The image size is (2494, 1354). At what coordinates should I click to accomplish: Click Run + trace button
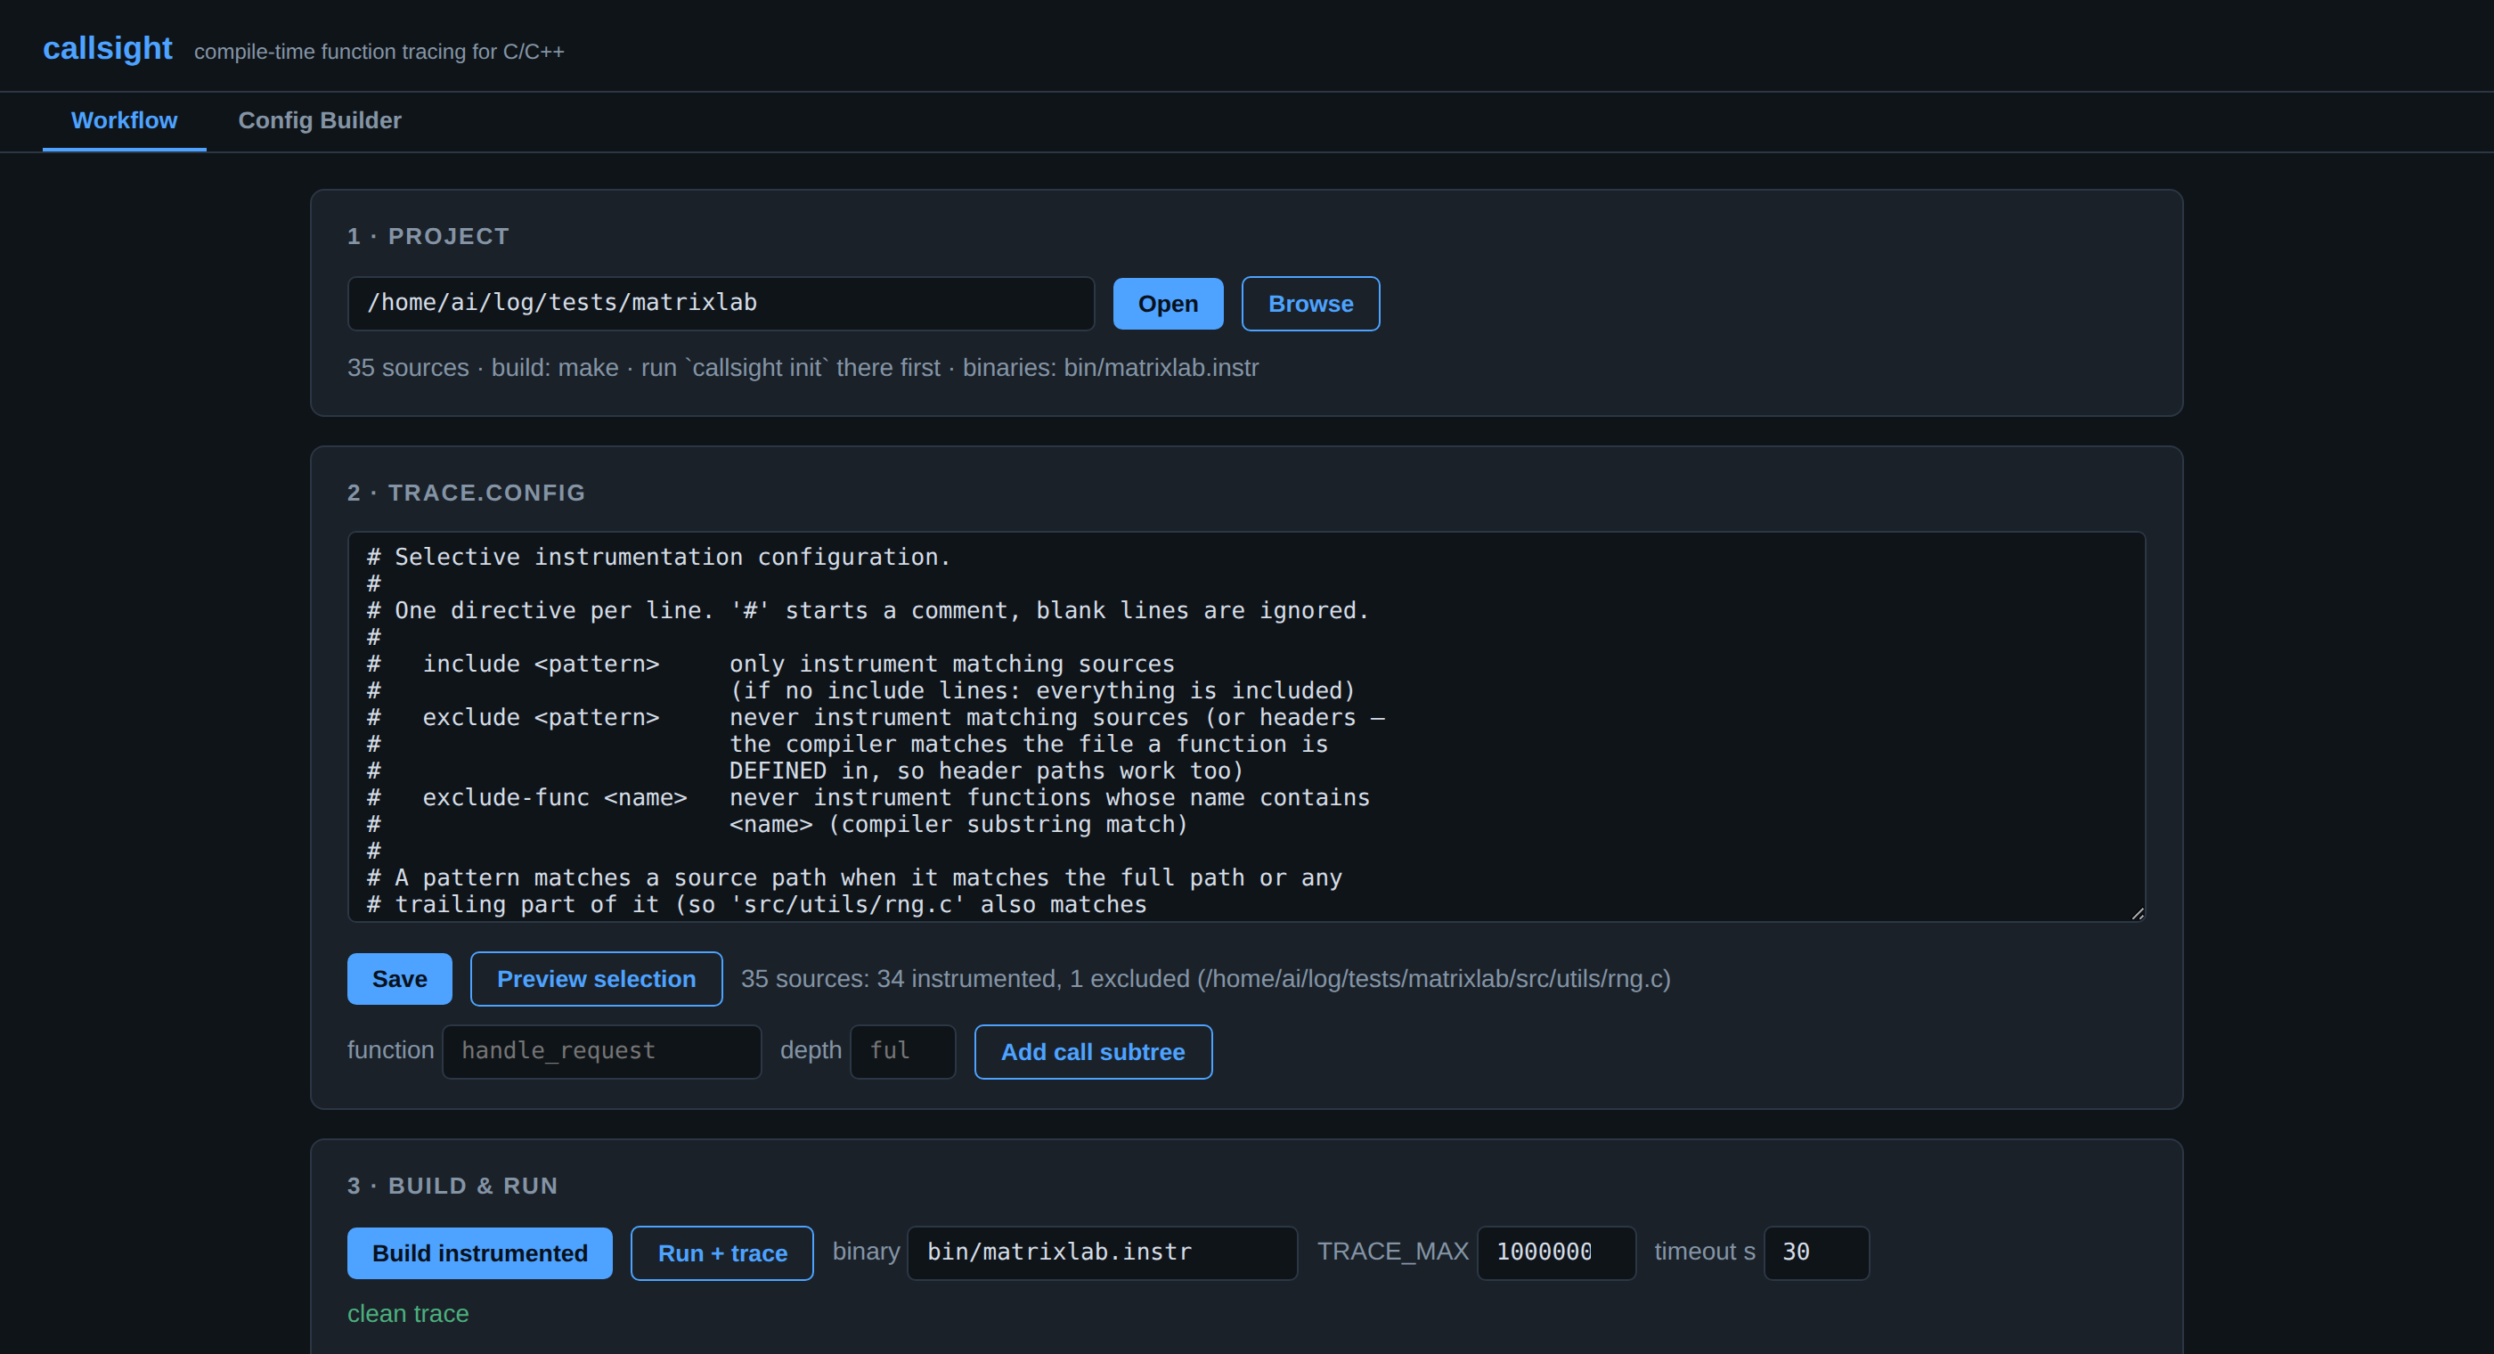[x=722, y=1252]
